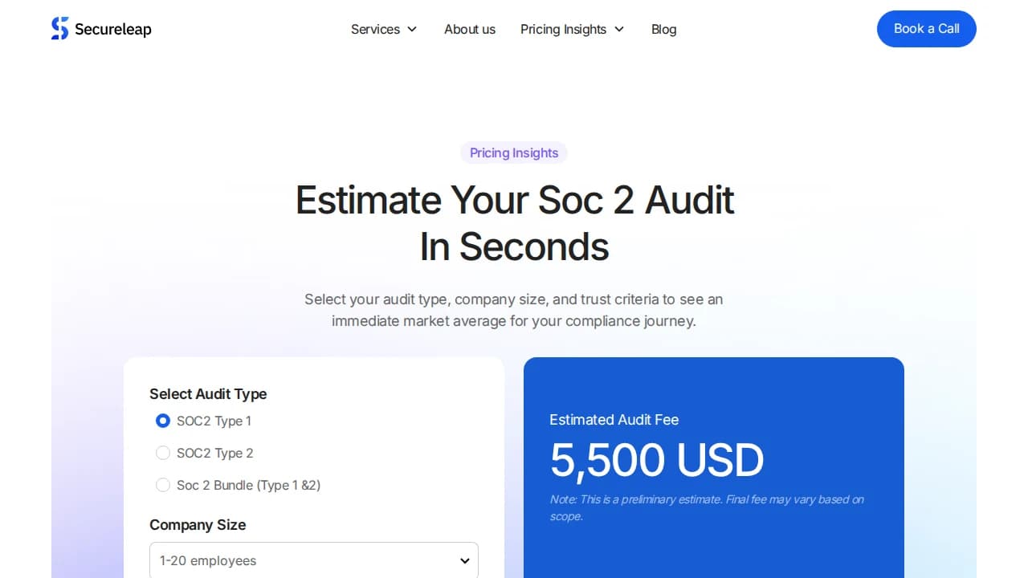The image size is (1028, 578).
Task: Click the preliminary estimate disclaimer note
Action: click(706, 507)
